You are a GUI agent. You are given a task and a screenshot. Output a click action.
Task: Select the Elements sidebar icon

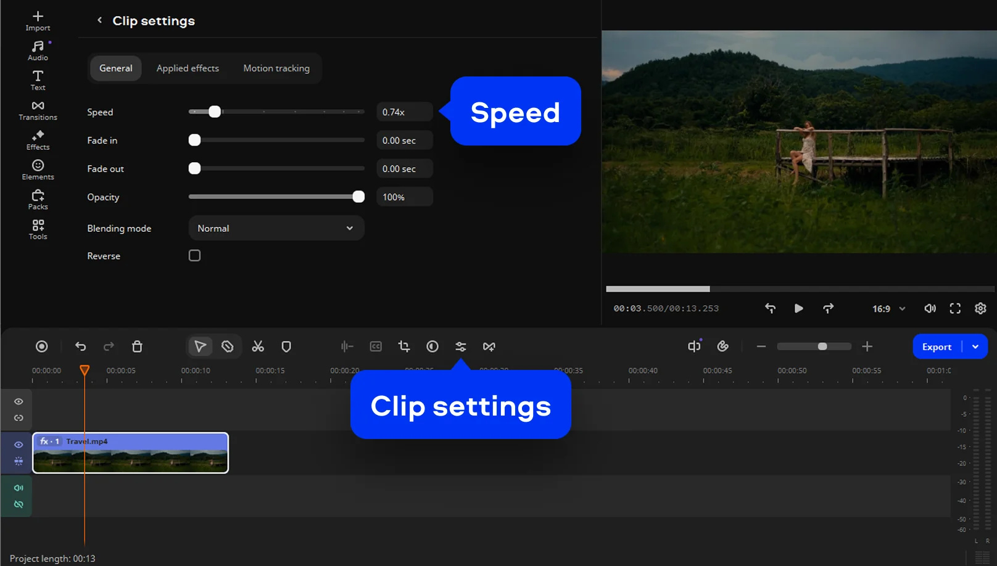[x=38, y=170]
